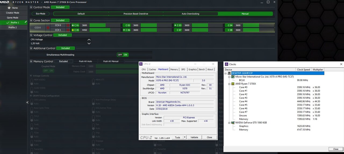Image resolution: width=344 pixels, height=154 pixels.
Task: Open Creator Mode in sidebar
Action: (x=13, y=13)
